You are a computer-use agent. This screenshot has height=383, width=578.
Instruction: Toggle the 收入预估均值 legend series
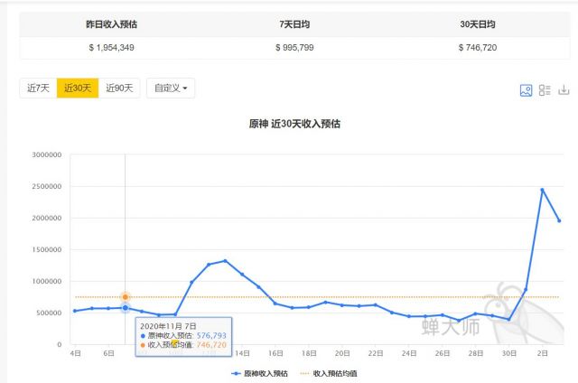click(x=329, y=373)
